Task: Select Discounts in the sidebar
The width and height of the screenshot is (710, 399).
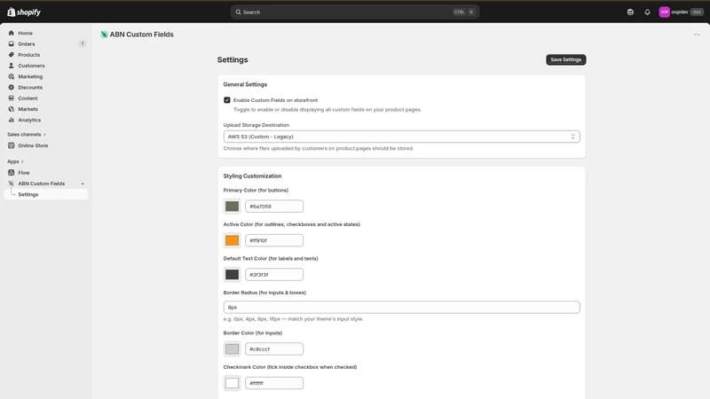Action: (x=30, y=87)
